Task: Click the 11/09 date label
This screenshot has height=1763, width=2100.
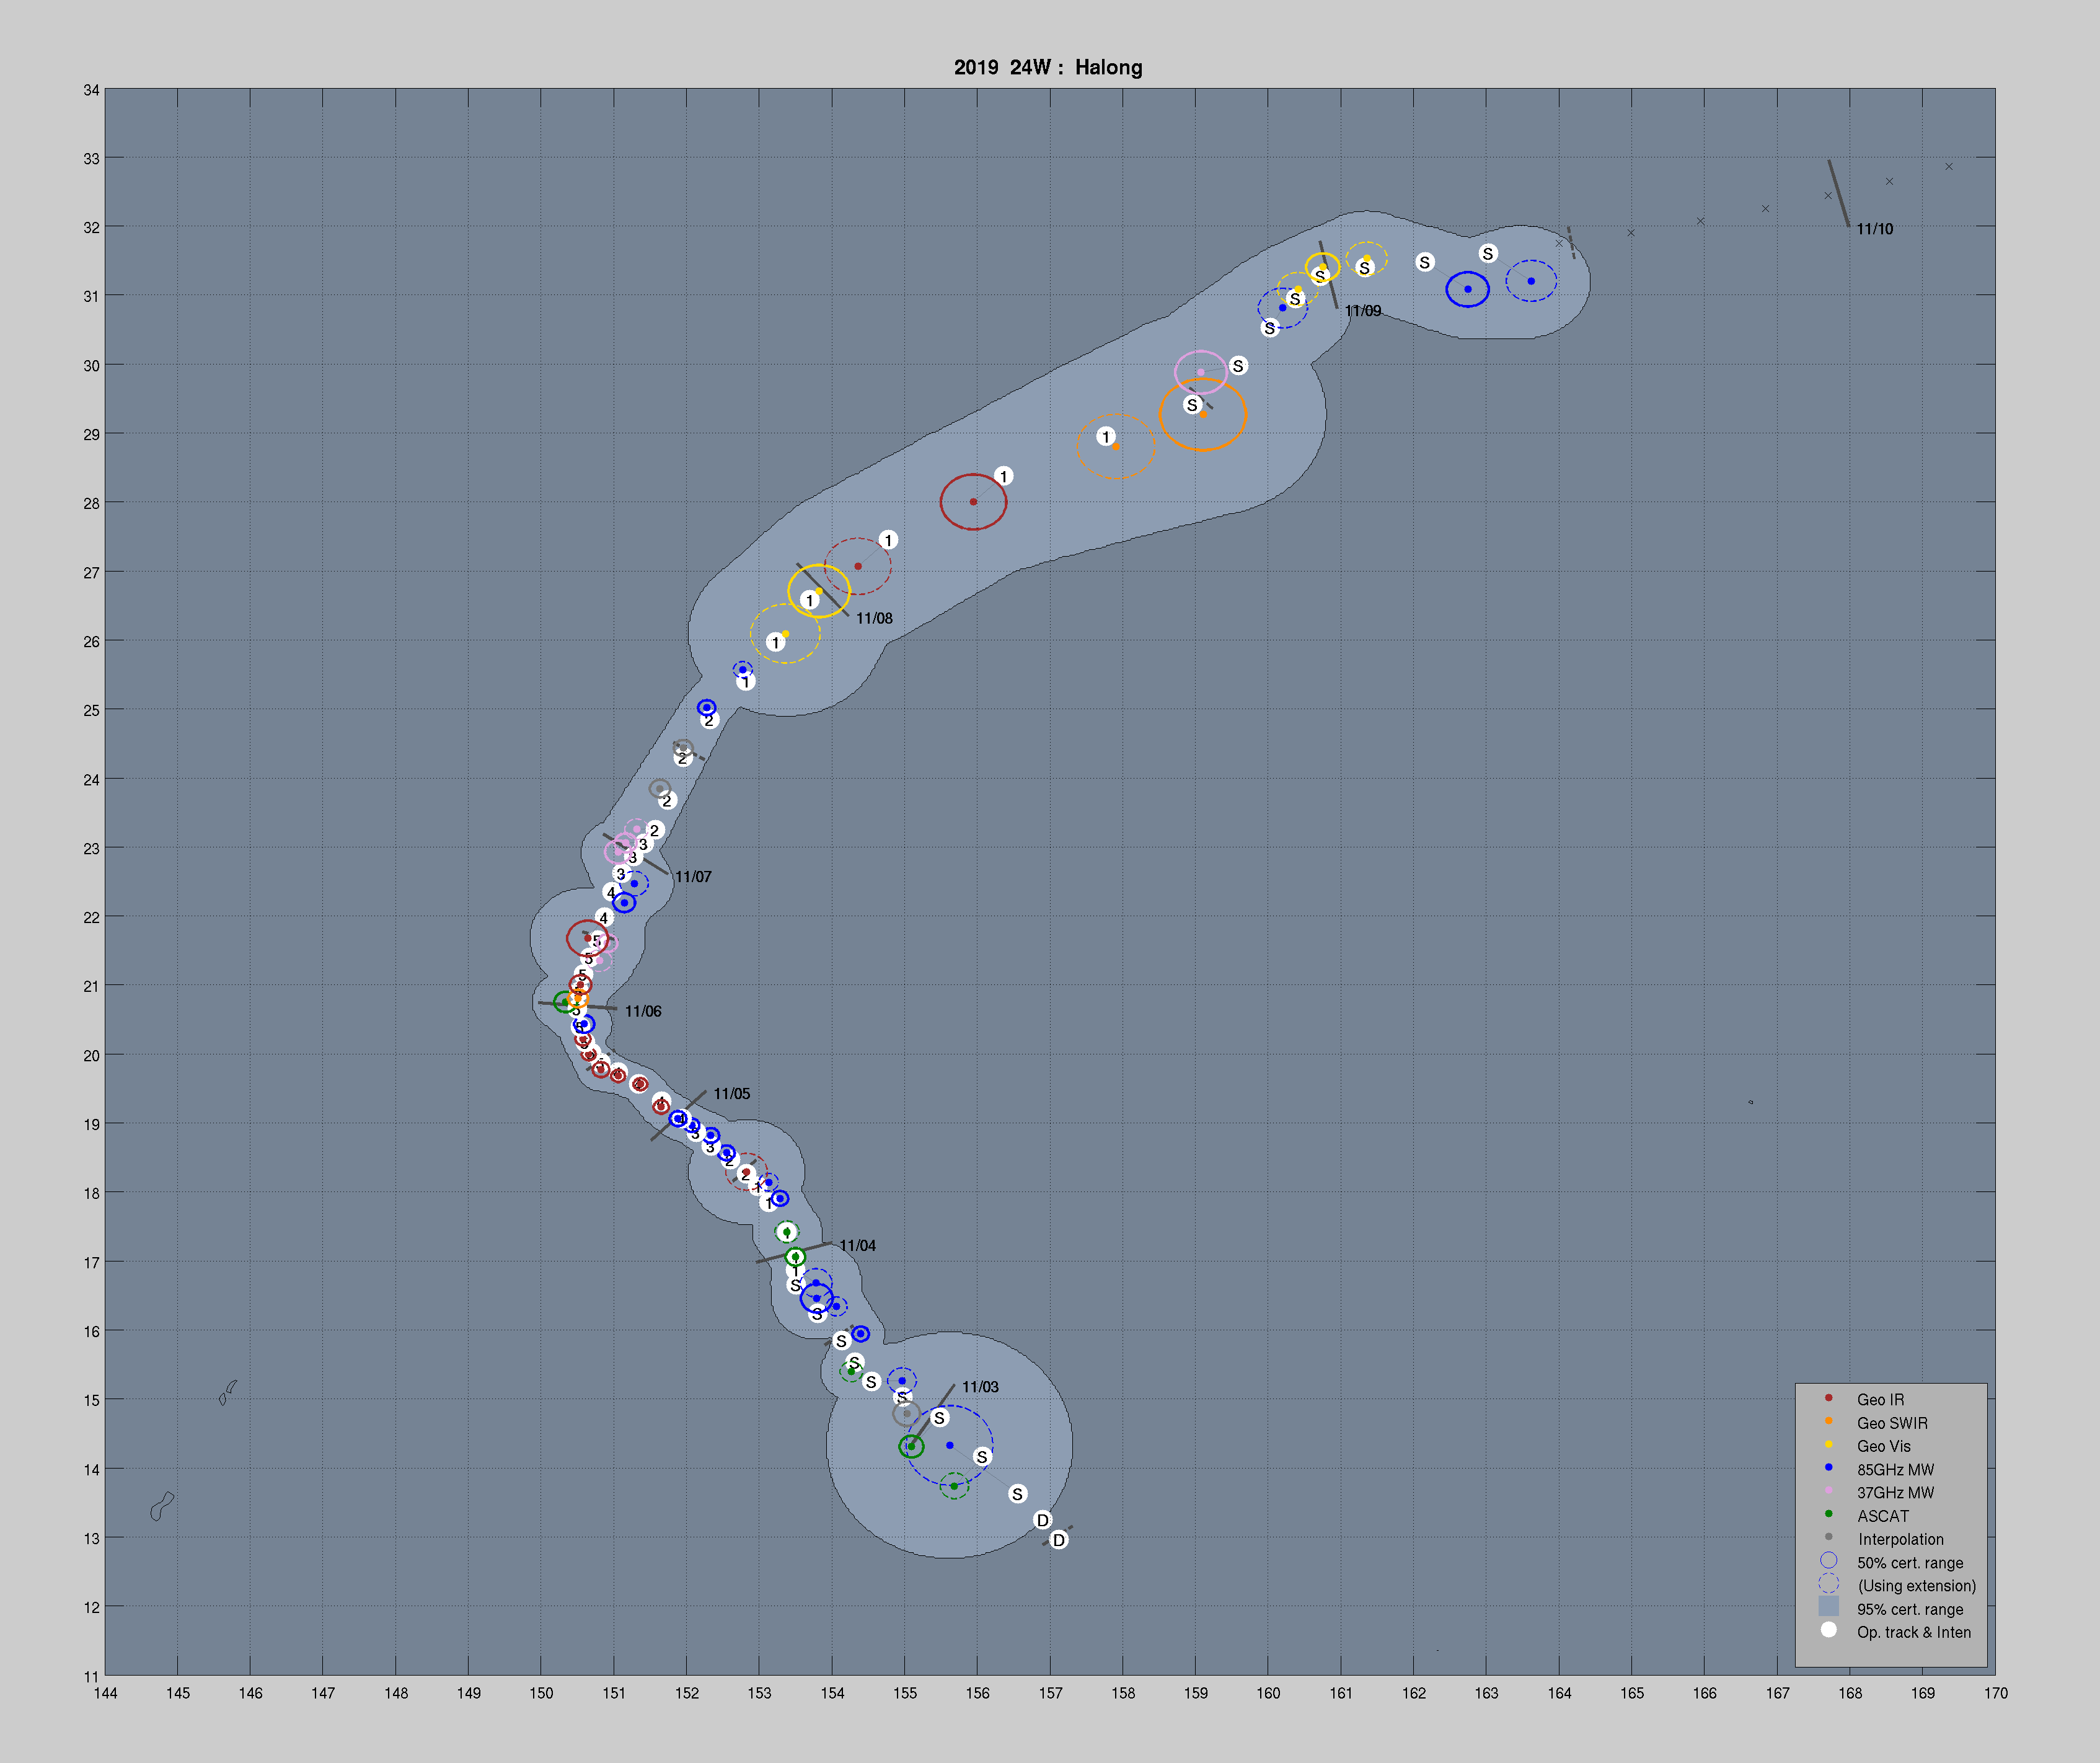Action: point(1362,311)
